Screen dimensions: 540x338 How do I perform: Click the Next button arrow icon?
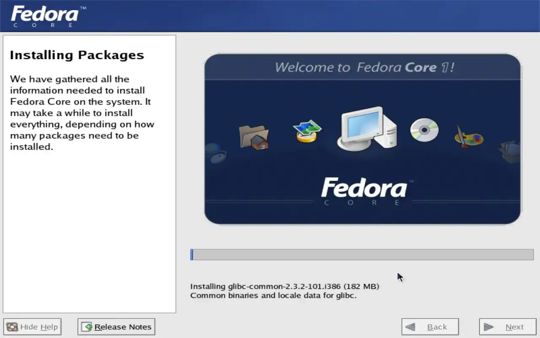489,327
